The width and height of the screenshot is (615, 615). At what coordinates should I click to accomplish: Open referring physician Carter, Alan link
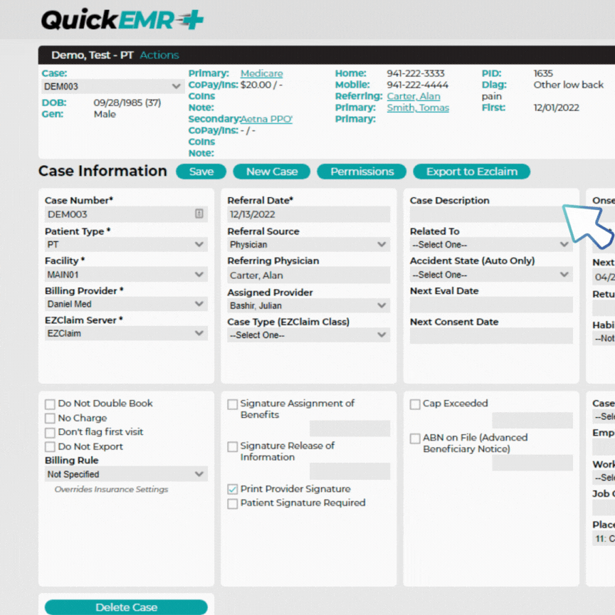click(414, 96)
